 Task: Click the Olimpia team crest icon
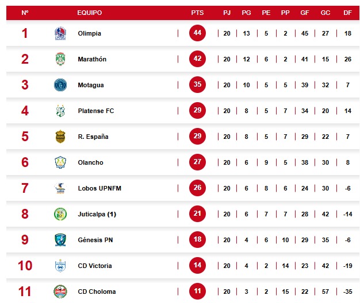coord(60,33)
